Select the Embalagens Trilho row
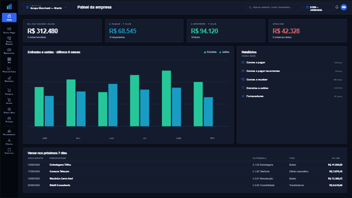352x198 pixels. [185, 165]
